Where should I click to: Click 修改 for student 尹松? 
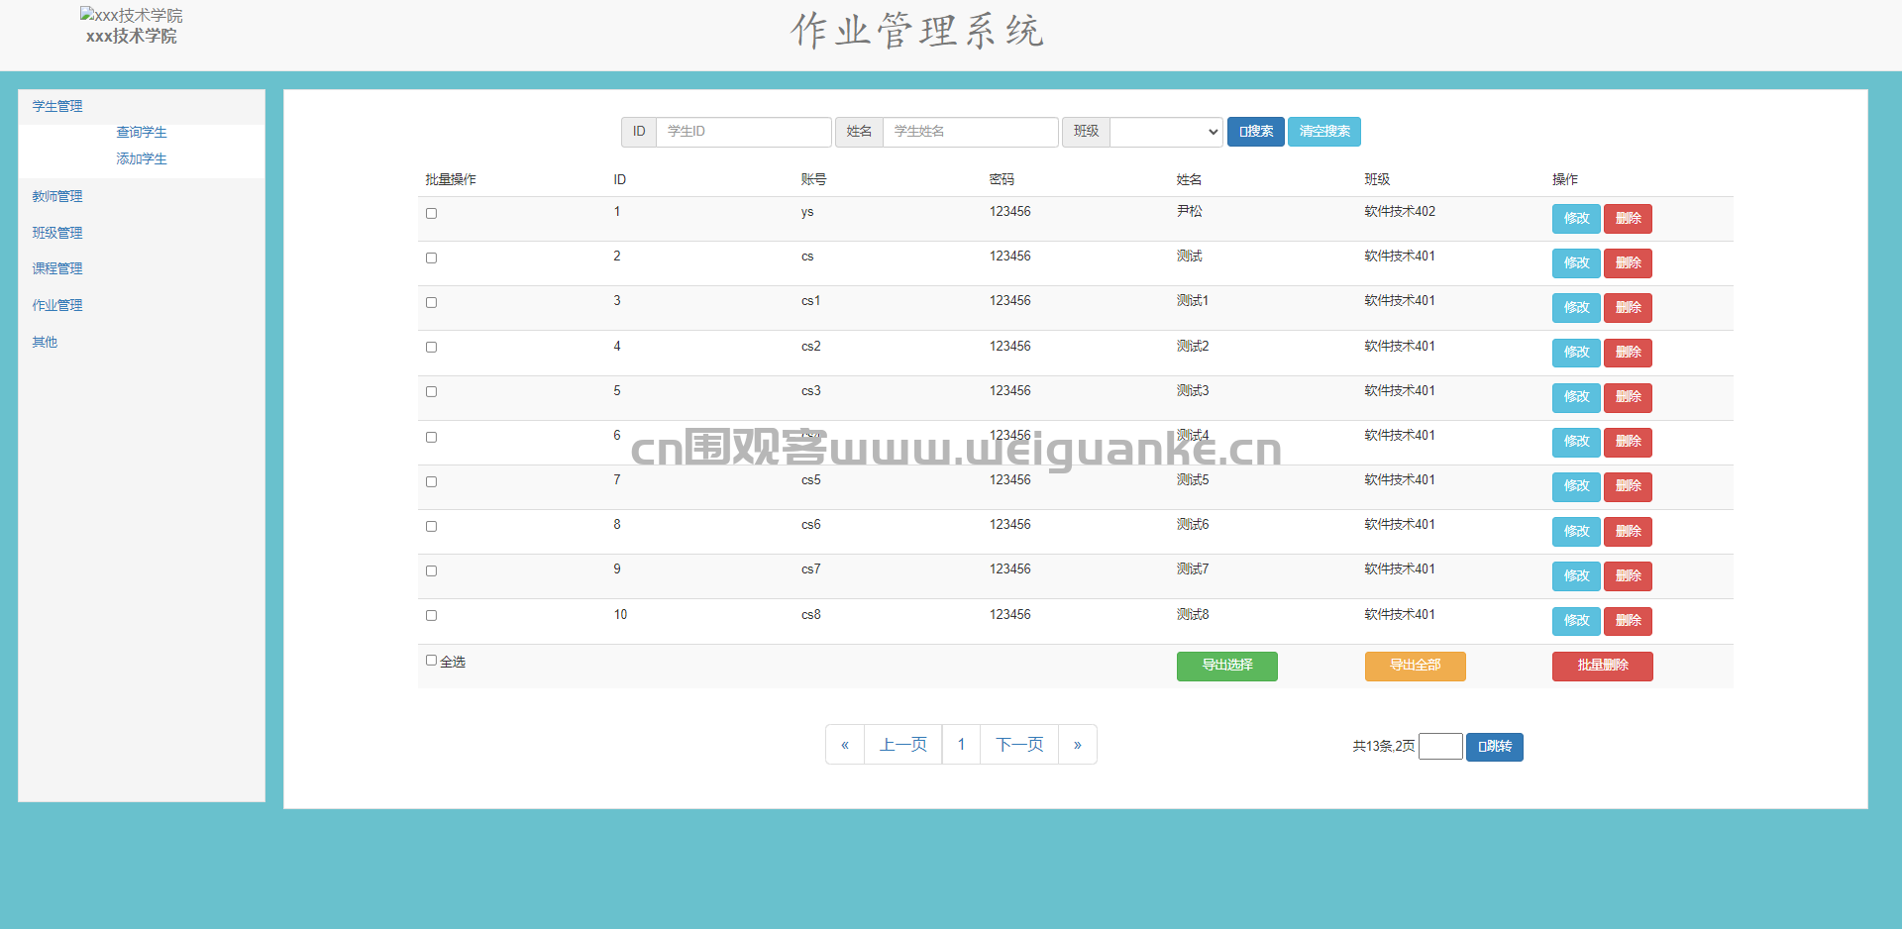pos(1576,219)
